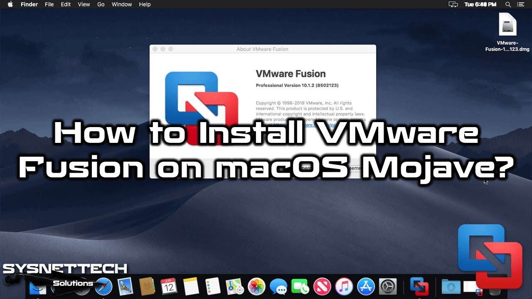This screenshot has width=532, height=299.
Task: Click the About VMware Fusion title bar text
Action: [262, 49]
